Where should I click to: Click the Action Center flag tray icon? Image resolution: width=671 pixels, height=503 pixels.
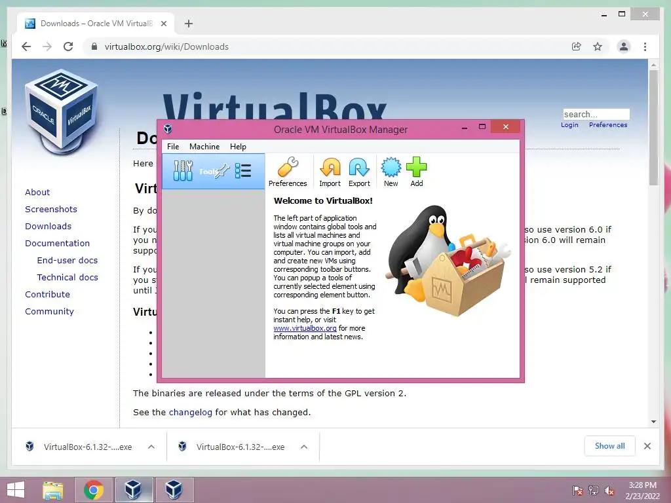click(x=578, y=491)
